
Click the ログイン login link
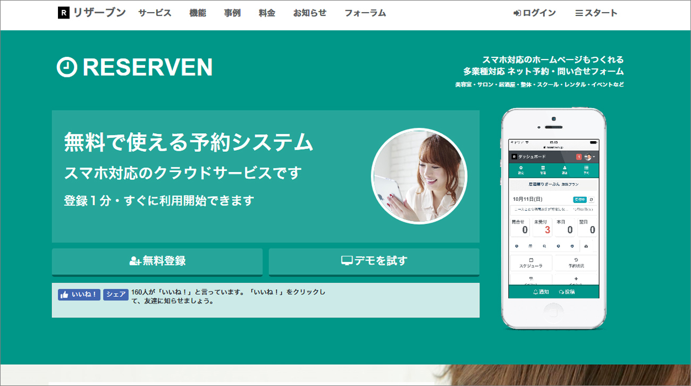click(535, 13)
